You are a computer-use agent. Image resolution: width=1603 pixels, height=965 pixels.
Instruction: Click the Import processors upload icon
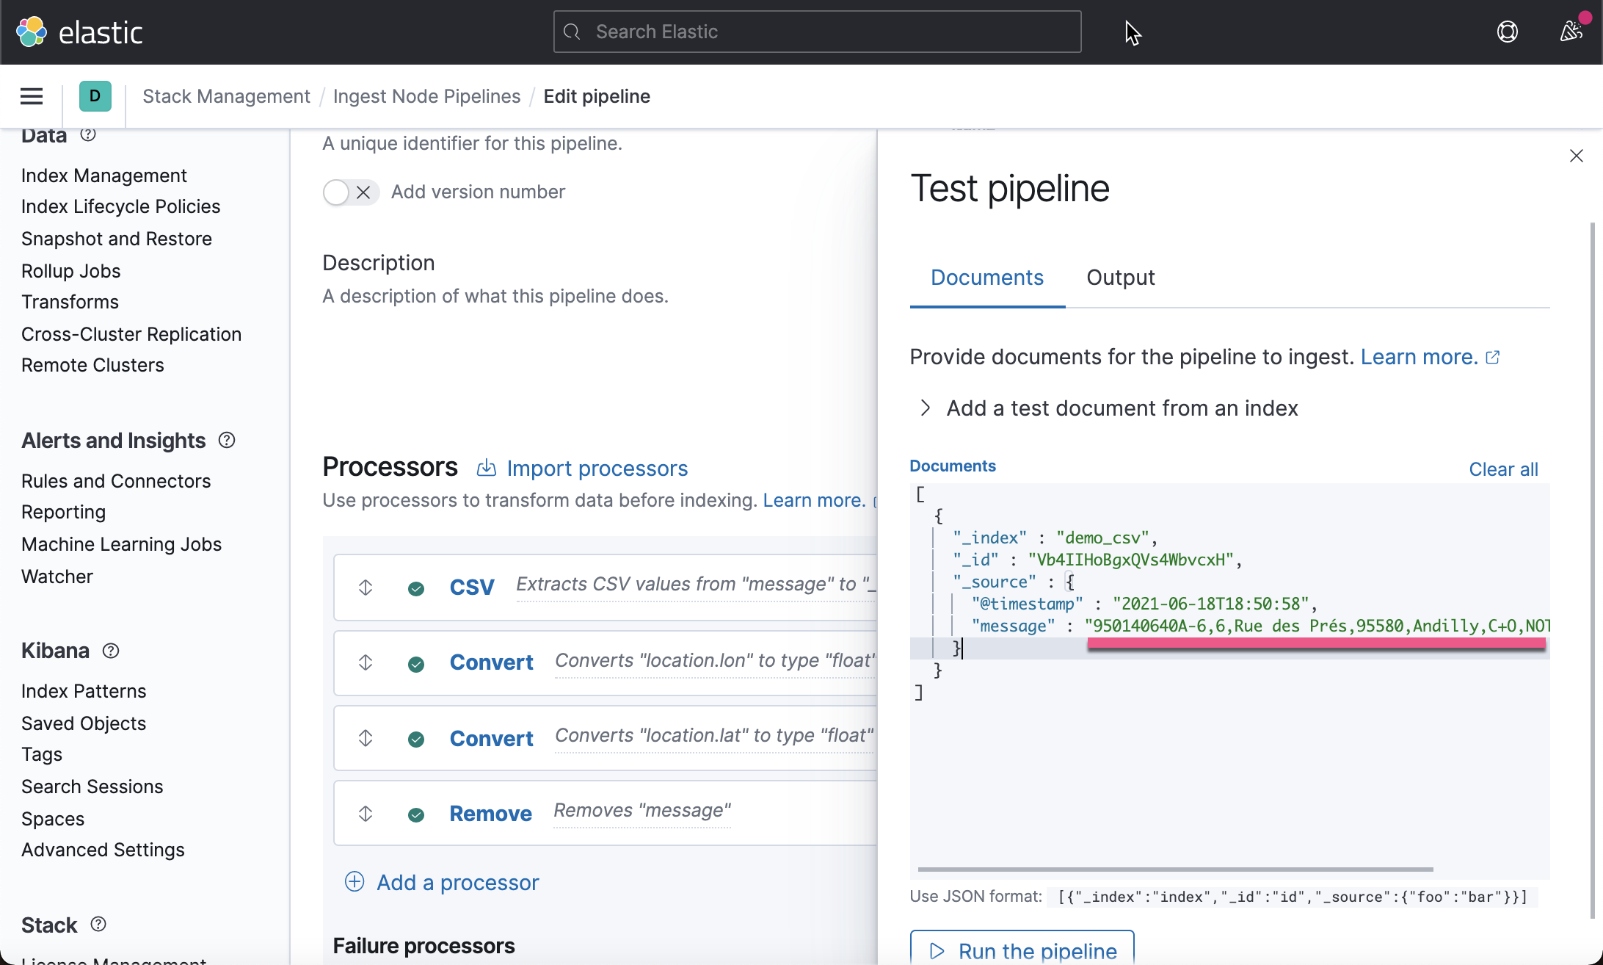(487, 468)
